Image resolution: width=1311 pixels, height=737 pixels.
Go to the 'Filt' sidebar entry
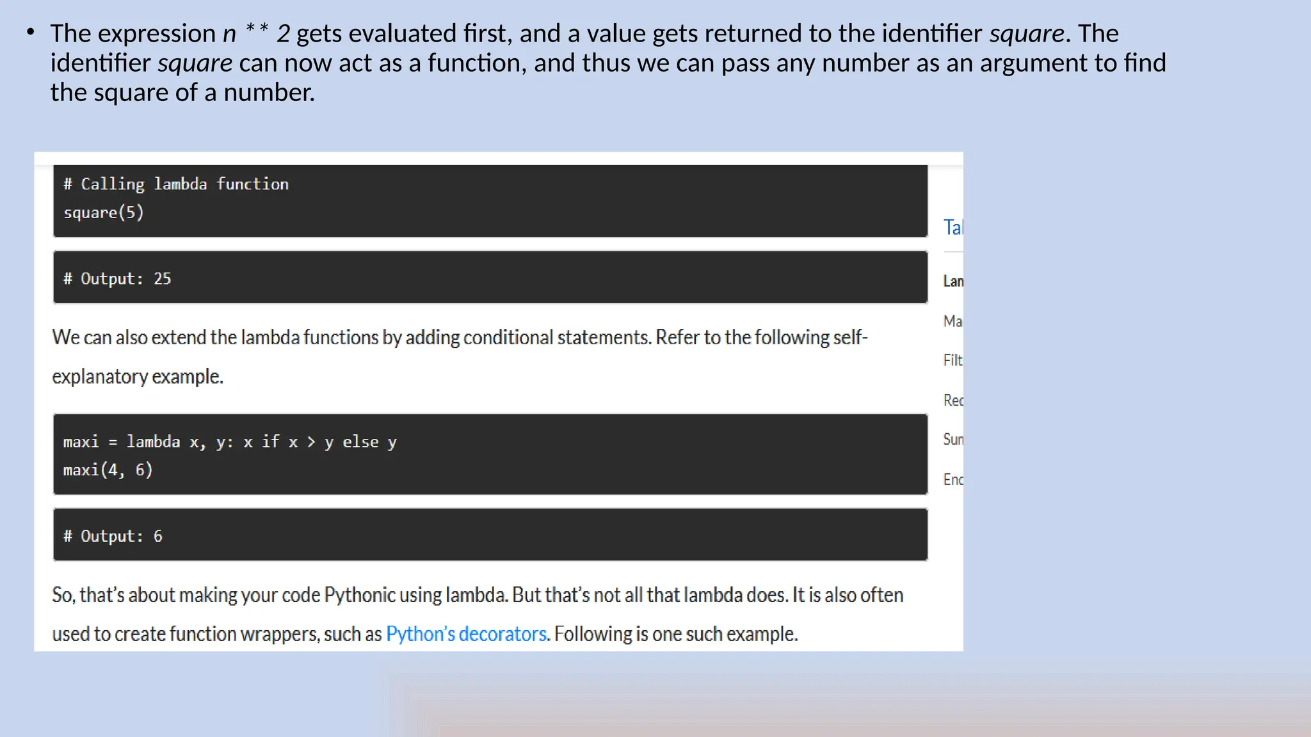[953, 361]
